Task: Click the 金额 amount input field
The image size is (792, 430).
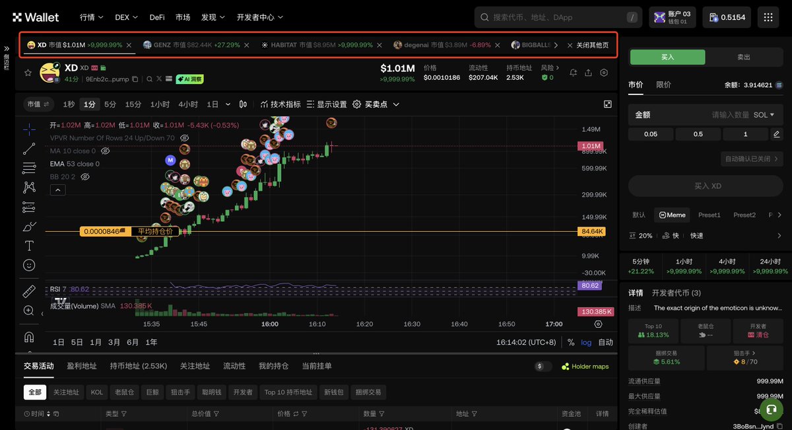Action: click(706, 115)
